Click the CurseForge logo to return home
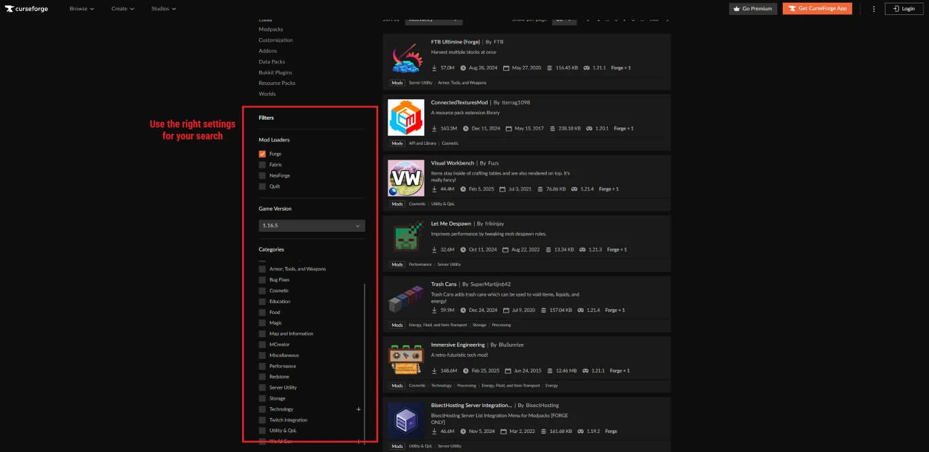This screenshot has width=929, height=452. 27,8
